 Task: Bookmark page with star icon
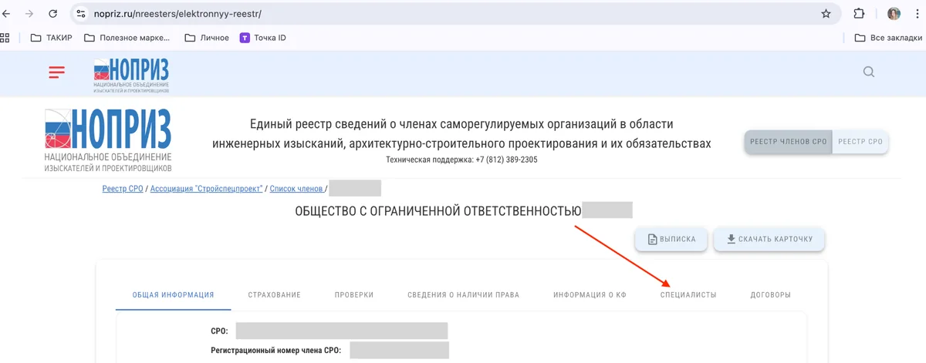click(x=826, y=14)
